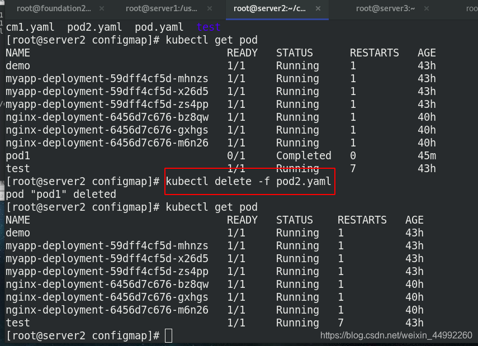Click restarts value '7' in the last row
The height and width of the screenshot is (346, 478).
tap(340, 323)
